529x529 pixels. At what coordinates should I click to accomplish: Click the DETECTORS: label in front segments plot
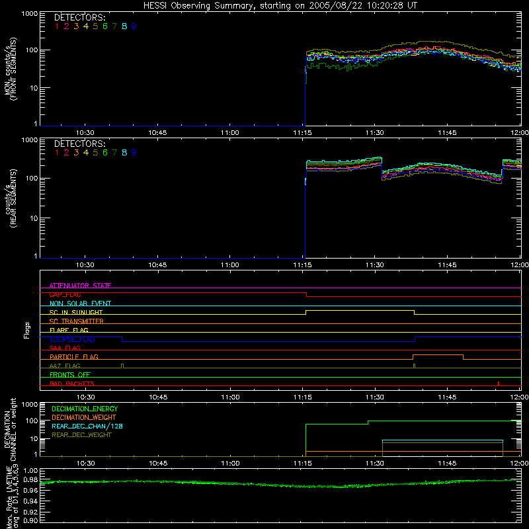(x=79, y=18)
